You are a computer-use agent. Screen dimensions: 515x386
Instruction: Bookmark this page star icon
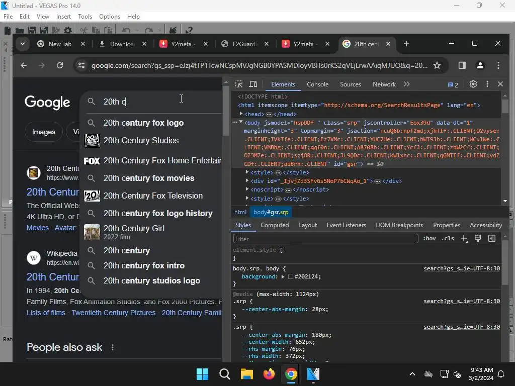tap(437, 65)
